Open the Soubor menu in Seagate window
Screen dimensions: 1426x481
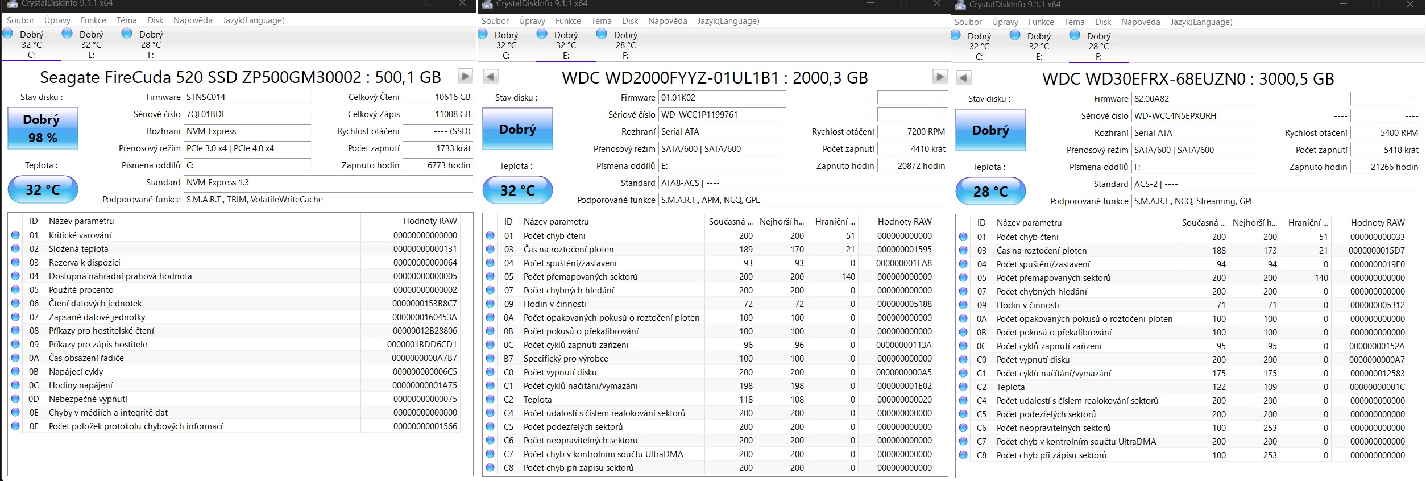(x=20, y=20)
